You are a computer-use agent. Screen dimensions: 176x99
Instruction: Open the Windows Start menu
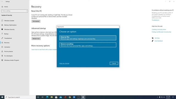click(2, 97)
